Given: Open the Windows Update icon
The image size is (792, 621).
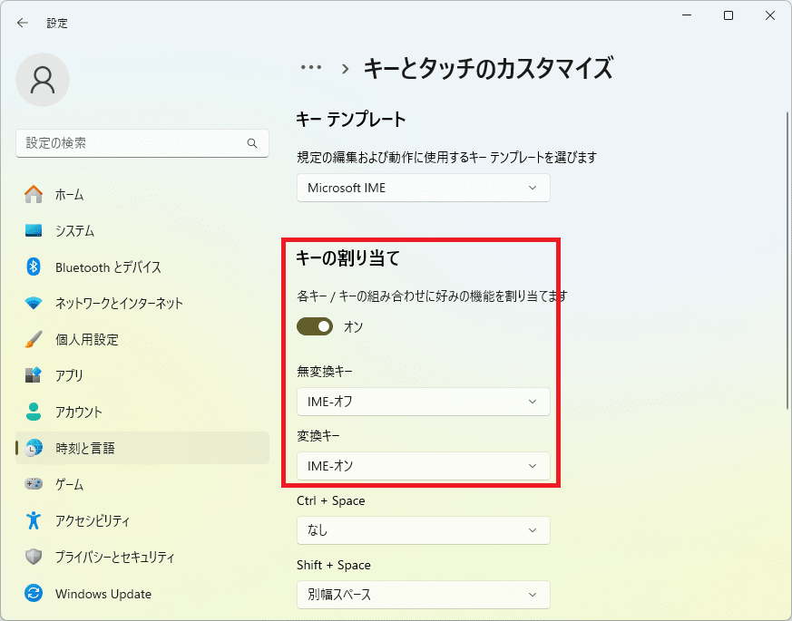Looking at the screenshot, I should tap(34, 593).
